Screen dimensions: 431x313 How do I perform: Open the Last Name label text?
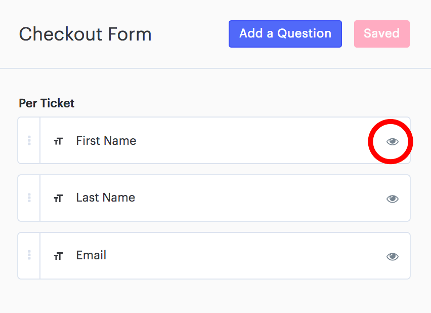(x=106, y=198)
